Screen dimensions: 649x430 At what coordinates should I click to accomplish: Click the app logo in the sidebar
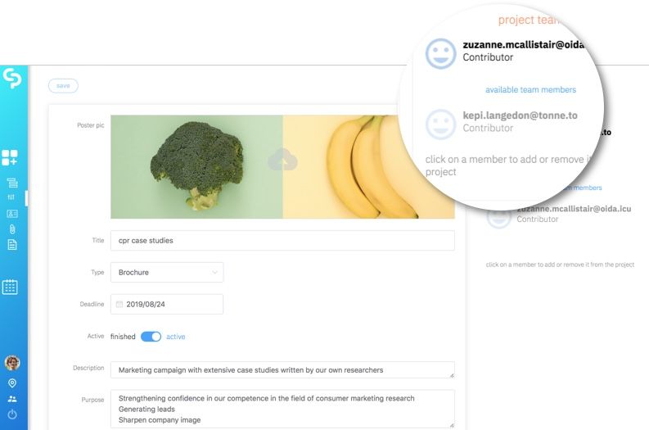click(x=12, y=79)
